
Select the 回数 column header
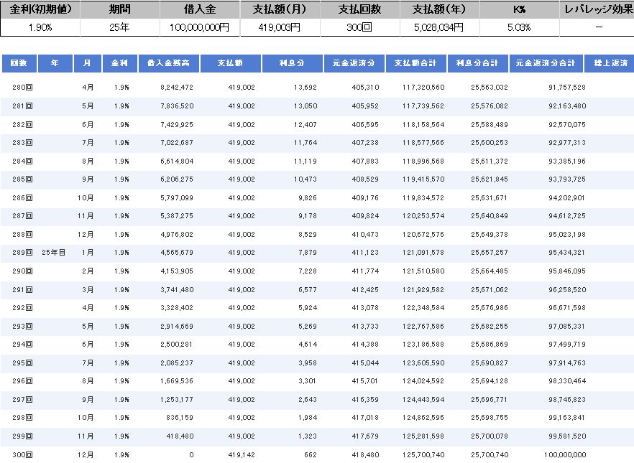(x=19, y=63)
